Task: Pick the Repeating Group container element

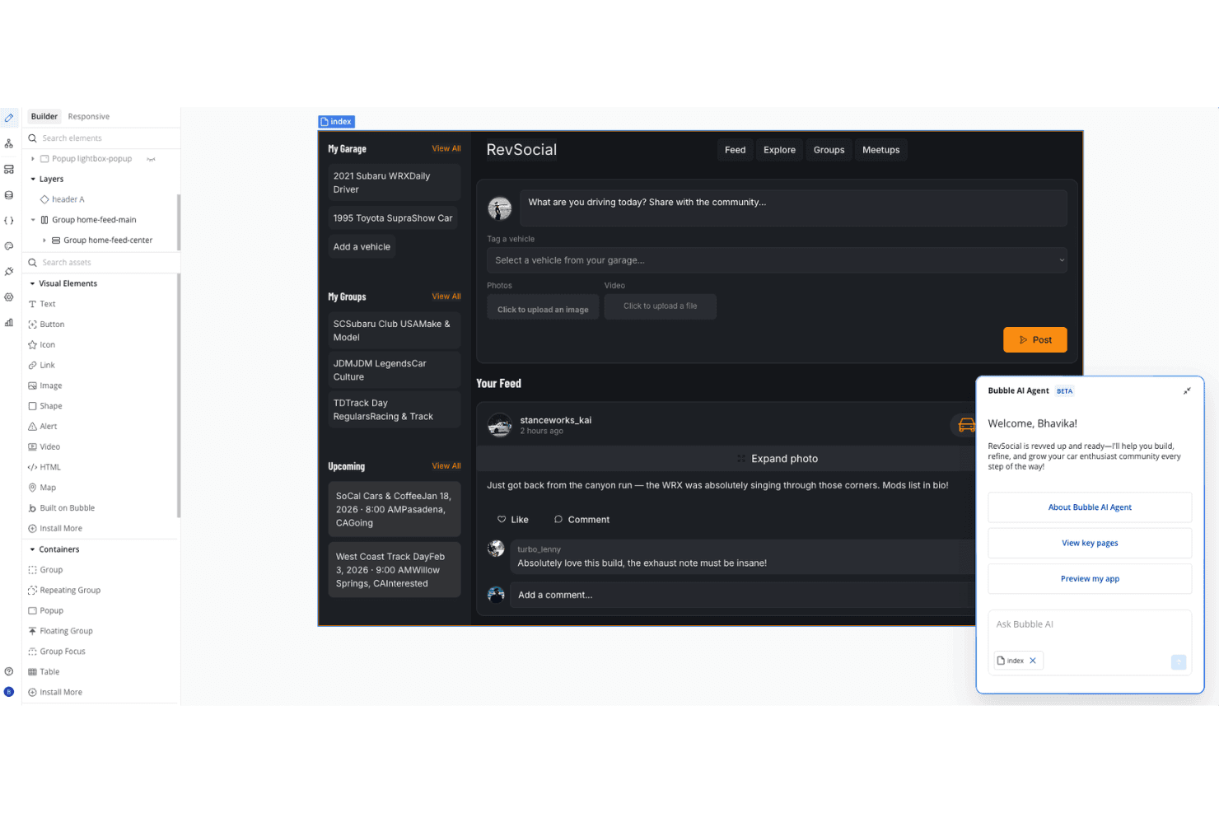Action: tap(64, 591)
